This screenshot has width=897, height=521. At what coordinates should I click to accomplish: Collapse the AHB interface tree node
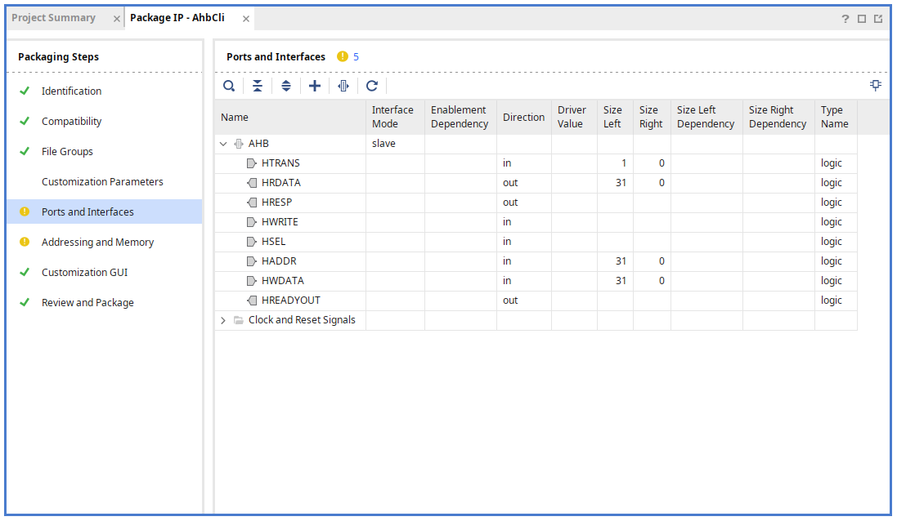point(223,144)
